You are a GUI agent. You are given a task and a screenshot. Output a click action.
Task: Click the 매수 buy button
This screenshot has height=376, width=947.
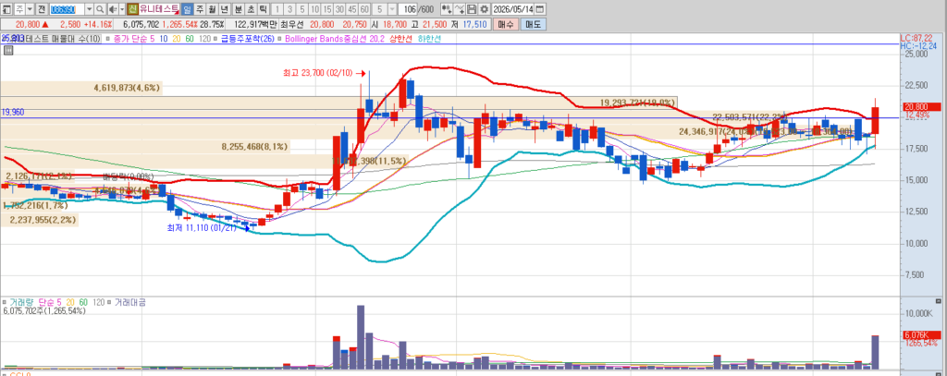506,24
